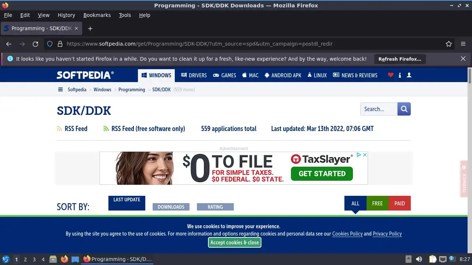Image resolution: width=472 pixels, height=265 pixels.
Task: Click the volume icon in system tray
Action: click(419, 259)
